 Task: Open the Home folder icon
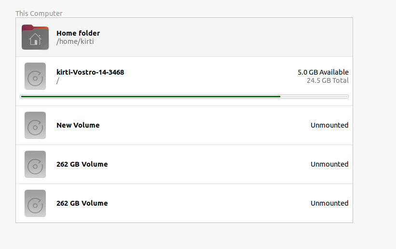click(x=35, y=37)
